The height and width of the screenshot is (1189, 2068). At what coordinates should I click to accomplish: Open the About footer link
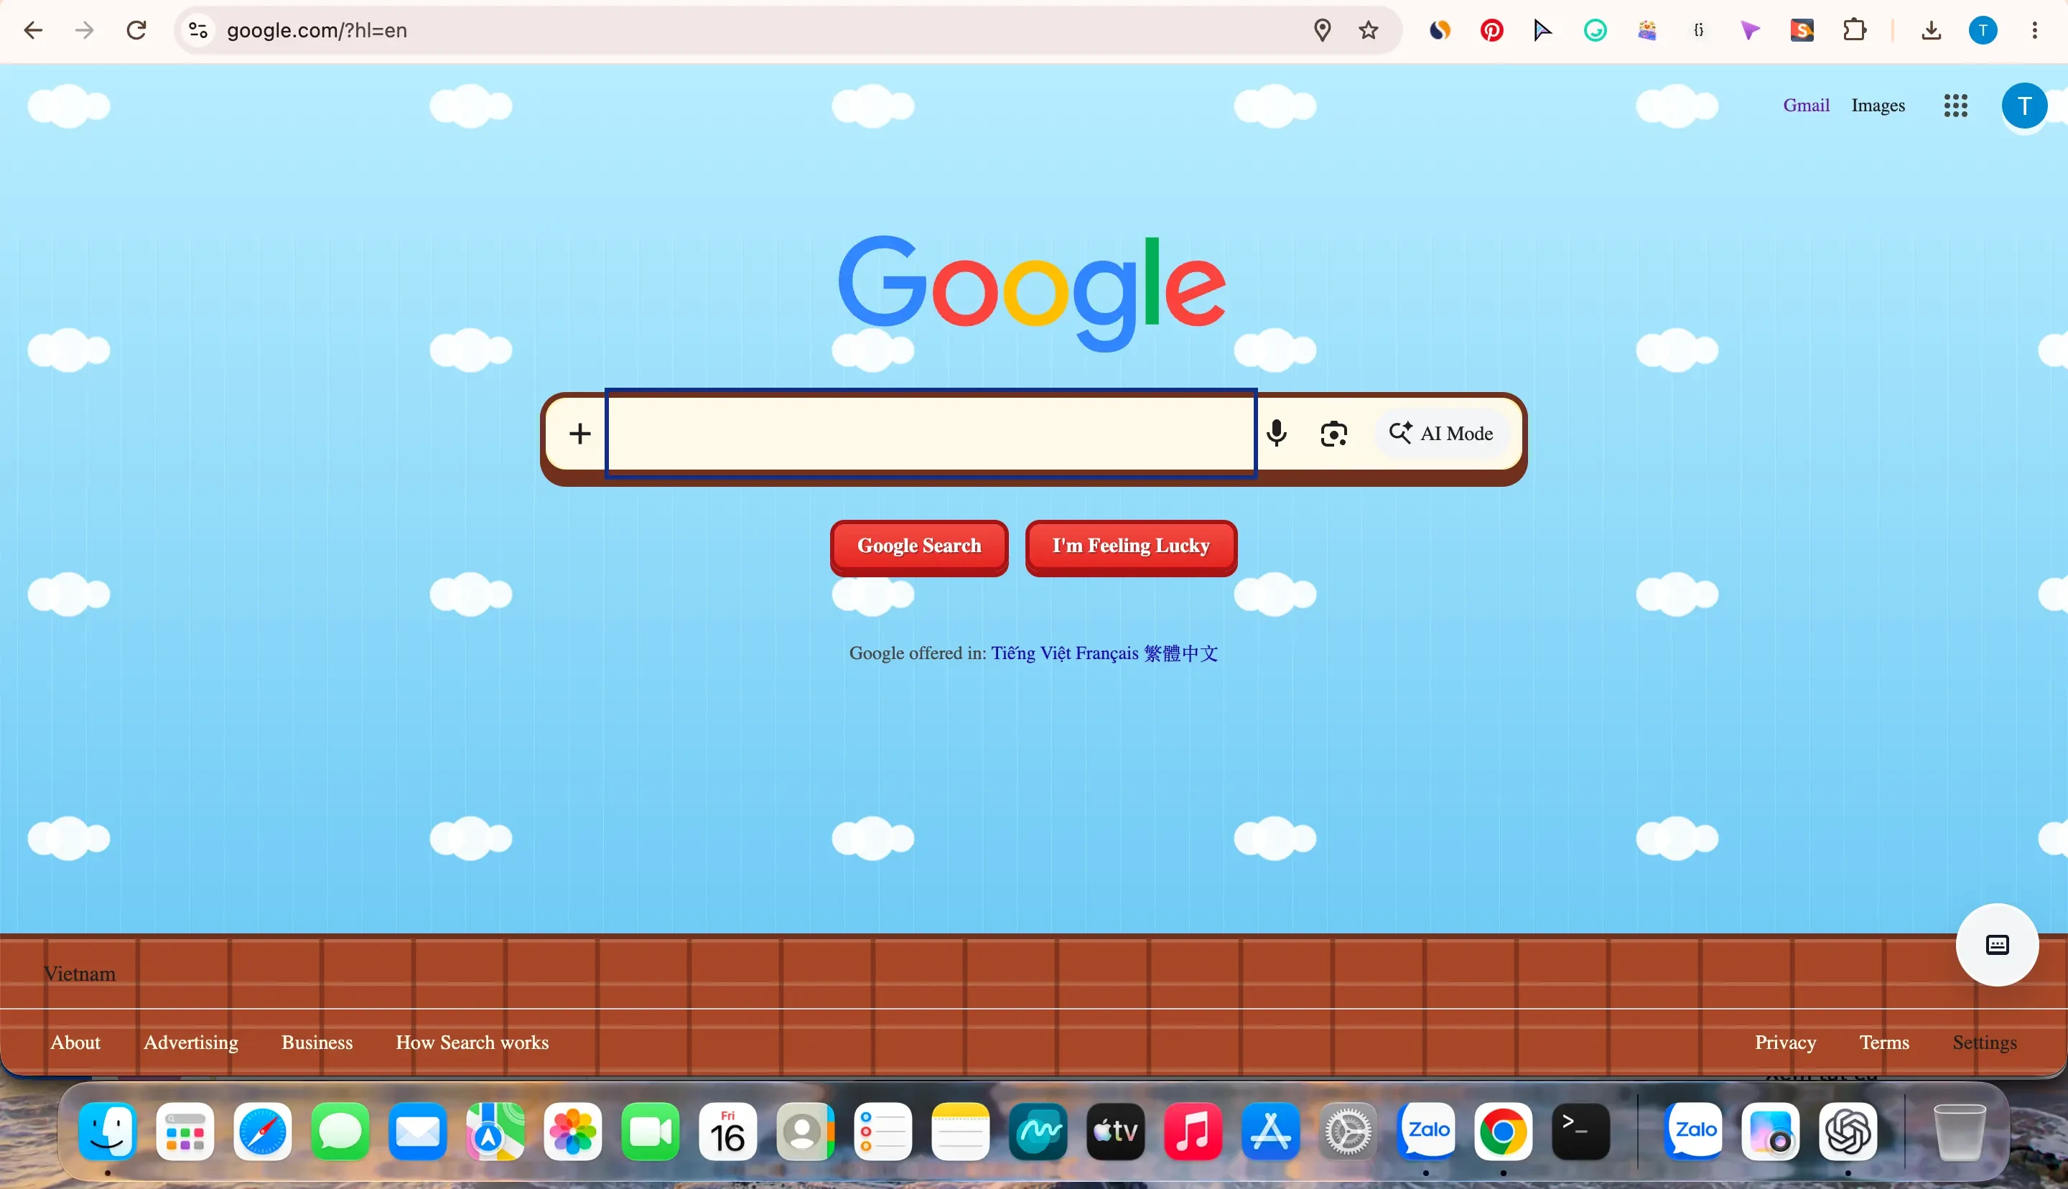click(75, 1042)
